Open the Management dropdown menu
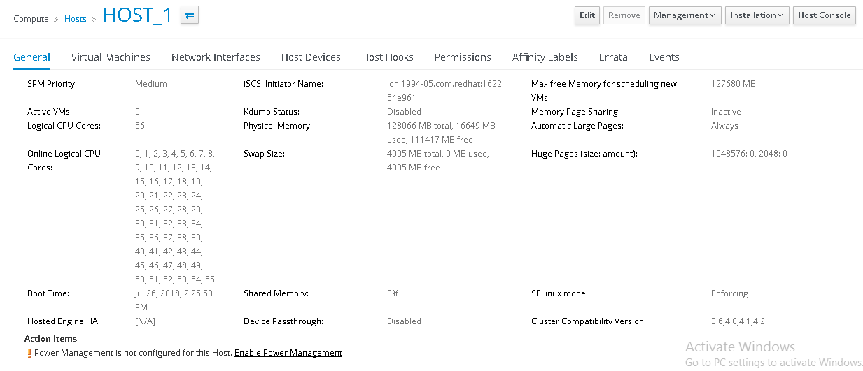863x371 pixels. (x=685, y=15)
